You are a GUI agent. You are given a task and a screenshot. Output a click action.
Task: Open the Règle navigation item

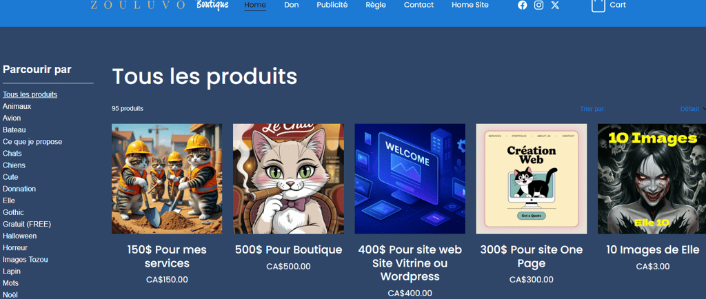coord(376,5)
